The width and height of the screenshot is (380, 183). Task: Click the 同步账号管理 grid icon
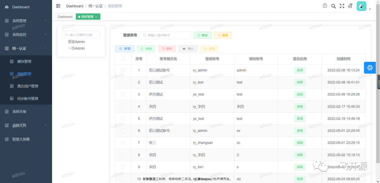click(x=12, y=98)
